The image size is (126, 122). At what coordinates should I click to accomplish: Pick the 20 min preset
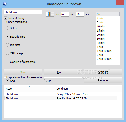(108, 35)
